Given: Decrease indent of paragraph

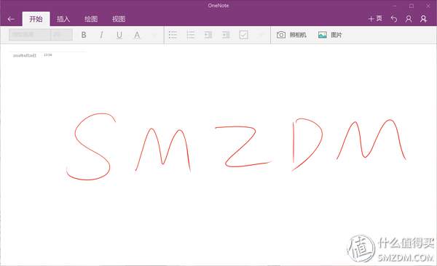Looking at the screenshot, I should click(208, 35).
